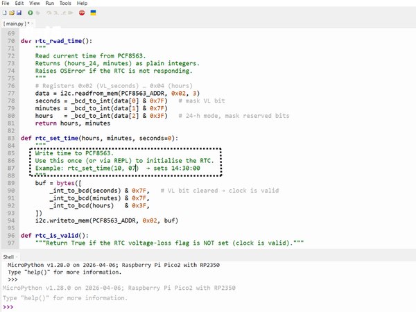Save the script with the floppy icon
The width and height of the screenshot is (416, 312).
point(19,12)
